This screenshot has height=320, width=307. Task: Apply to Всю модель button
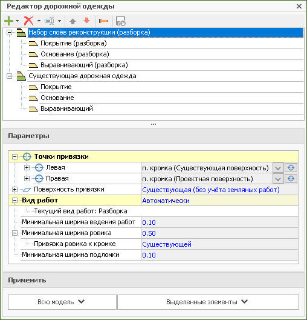pyautogui.click(x=62, y=302)
